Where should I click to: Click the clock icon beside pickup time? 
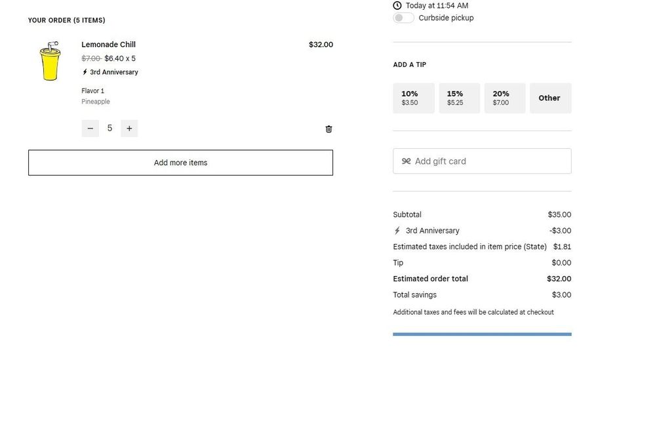click(397, 5)
